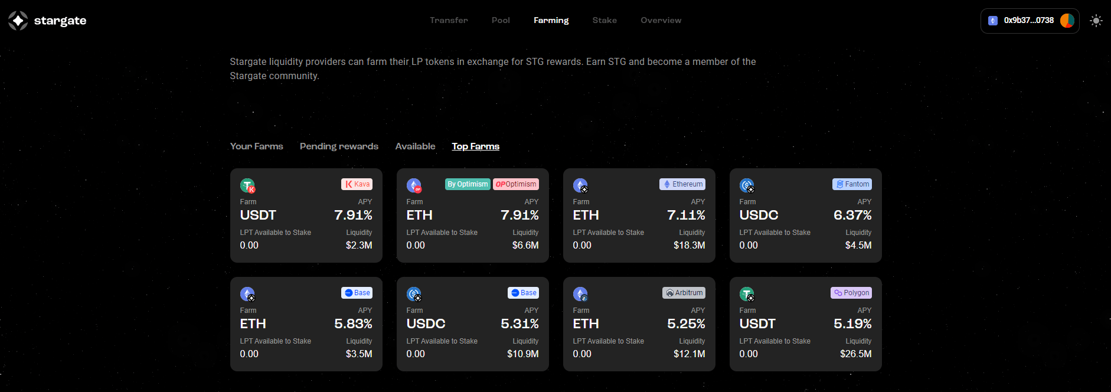Image resolution: width=1111 pixels, height=392 pixels.
Task: Click the ETH token icon on Ethereum card
Action: (x=580, y=186)
